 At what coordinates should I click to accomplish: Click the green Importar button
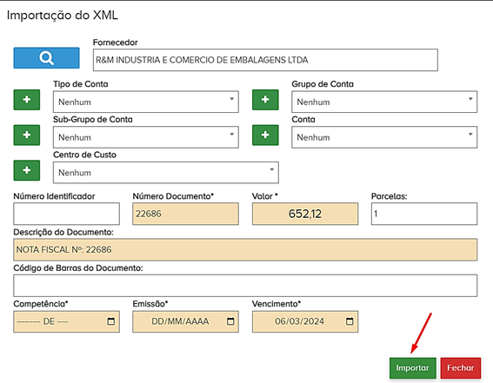pos(413,368)
